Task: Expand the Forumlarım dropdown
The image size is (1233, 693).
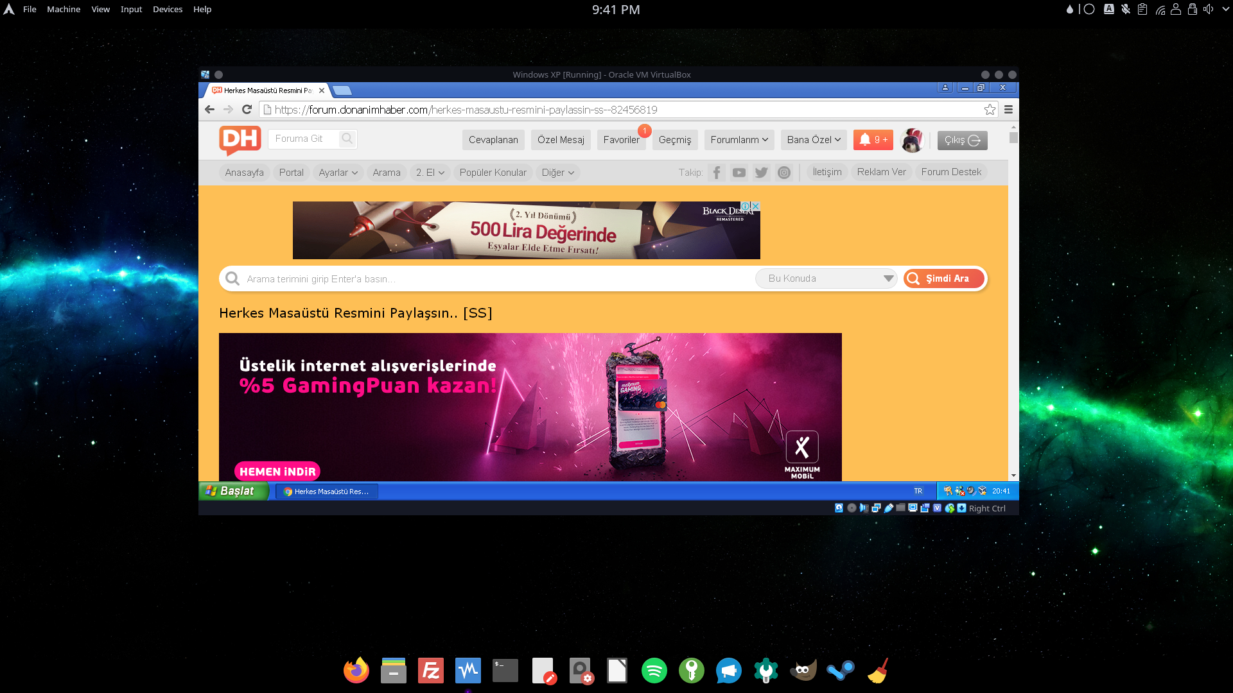Action: pyautogui.click(x=739, y=140)
